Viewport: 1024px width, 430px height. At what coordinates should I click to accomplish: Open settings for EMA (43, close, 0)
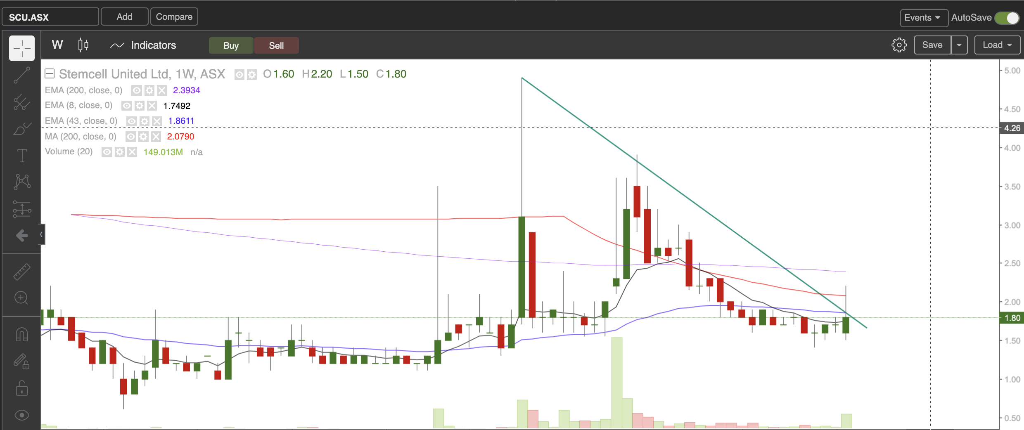tap(144, 121)
